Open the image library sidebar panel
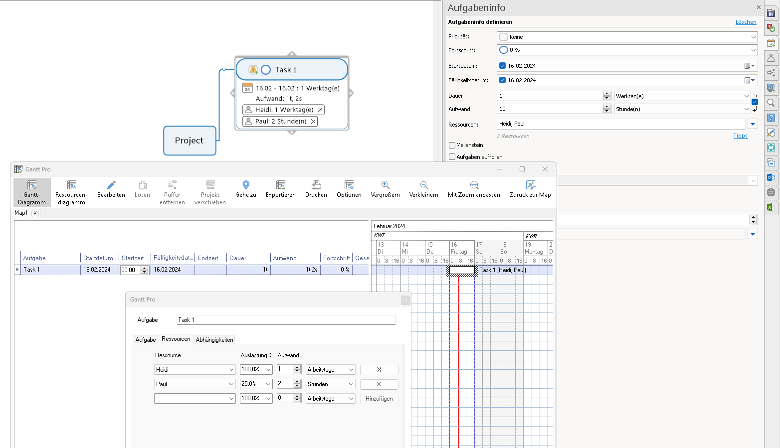This screenshot has height=448, width=780. coord(771,88)
